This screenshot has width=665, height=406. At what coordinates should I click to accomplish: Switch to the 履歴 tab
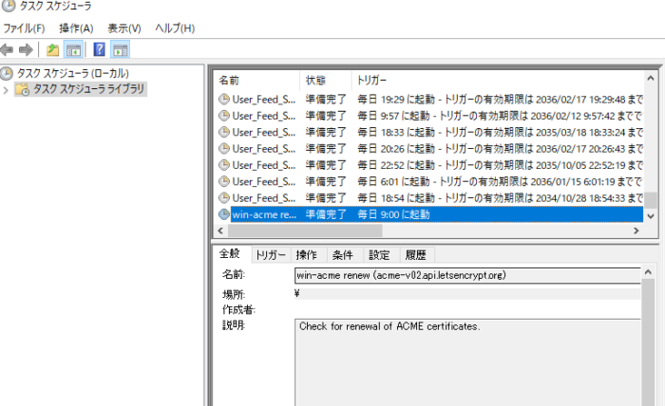(415, 254)
